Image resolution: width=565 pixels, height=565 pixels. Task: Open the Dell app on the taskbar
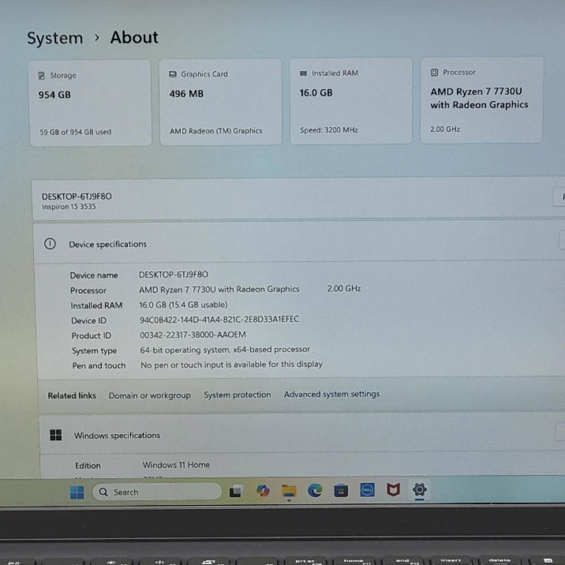click(367, 490)
